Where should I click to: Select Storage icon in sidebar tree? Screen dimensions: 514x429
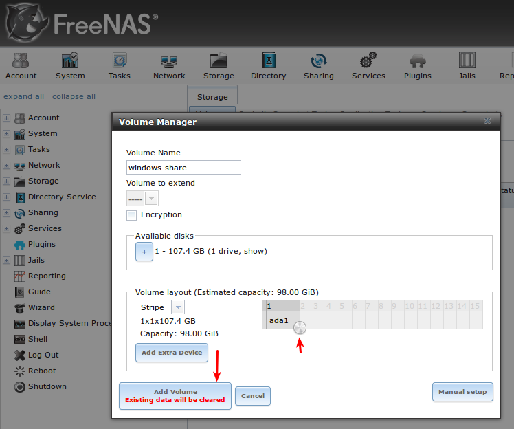(20, 181)
